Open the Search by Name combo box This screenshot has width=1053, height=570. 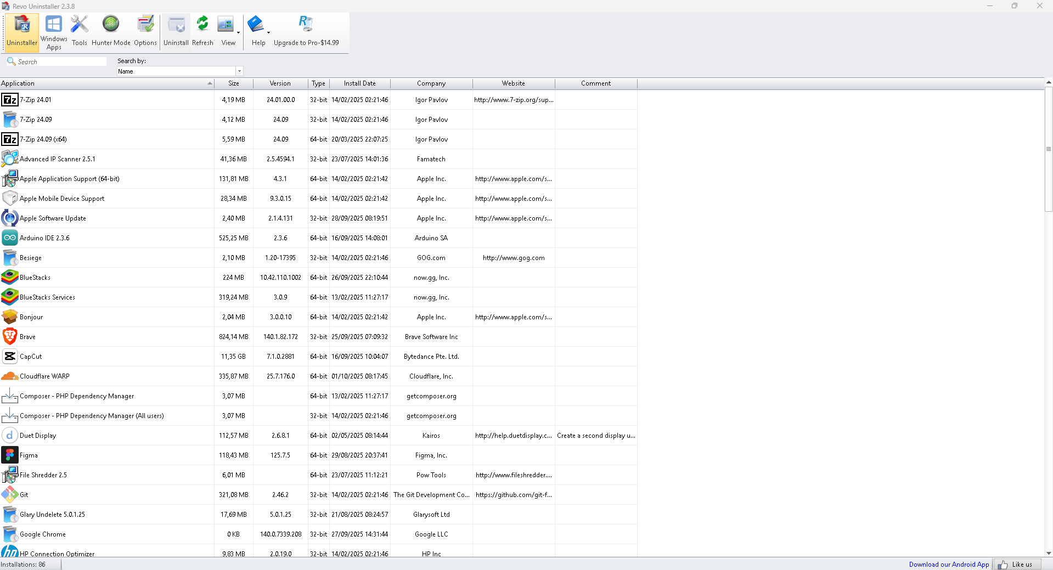(179, 71)
